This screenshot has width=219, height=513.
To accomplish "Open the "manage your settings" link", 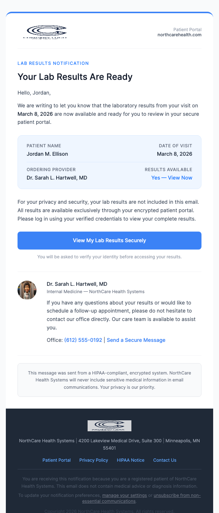I will (x=124, y=496).
